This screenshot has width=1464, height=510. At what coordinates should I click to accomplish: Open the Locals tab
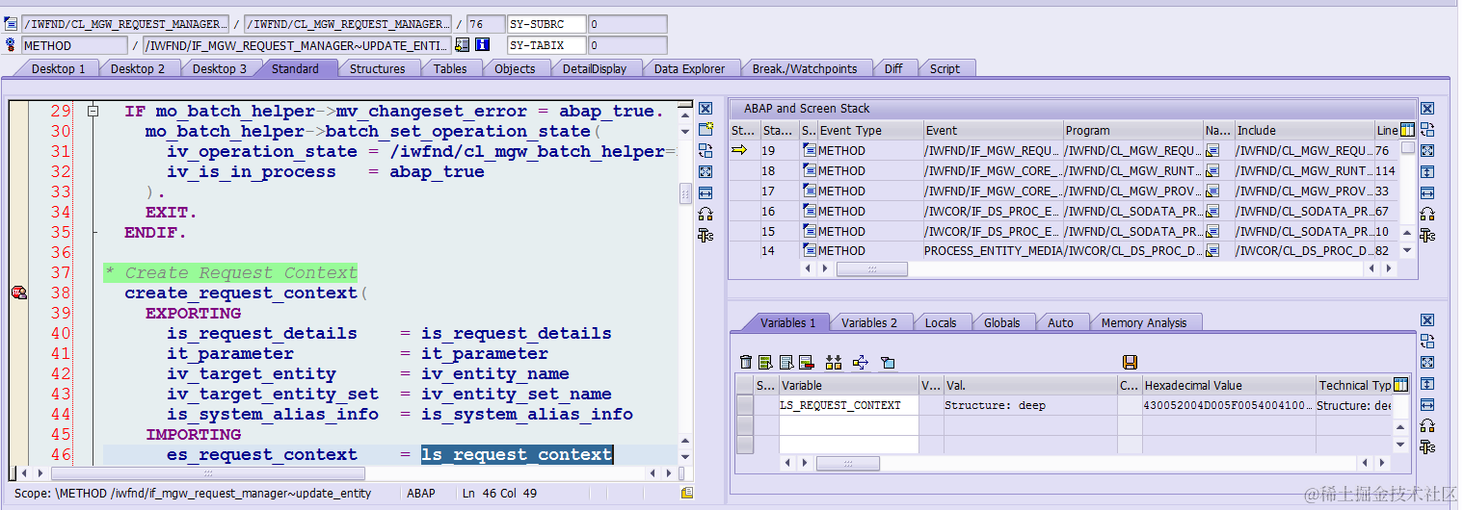tap(941, 322)
